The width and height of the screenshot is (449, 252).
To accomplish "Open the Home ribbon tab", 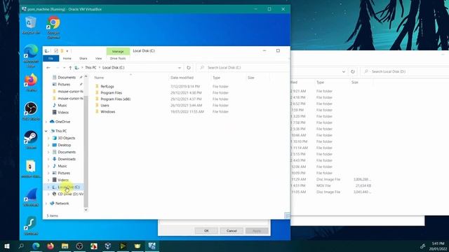I will pos(67,58).
